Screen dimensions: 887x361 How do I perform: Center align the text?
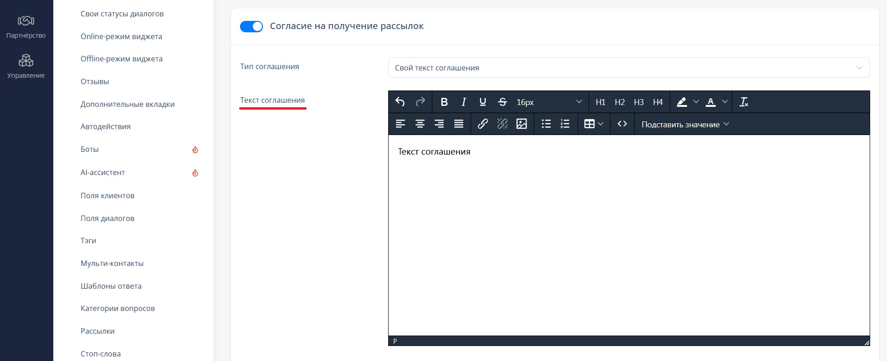[x=420, y=124]
